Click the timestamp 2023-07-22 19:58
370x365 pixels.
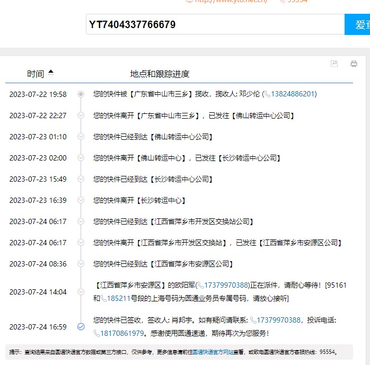(x=38, y=94)
